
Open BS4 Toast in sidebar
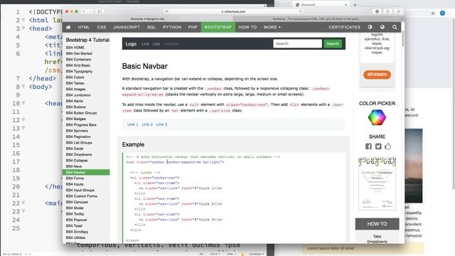coord(74,225)
